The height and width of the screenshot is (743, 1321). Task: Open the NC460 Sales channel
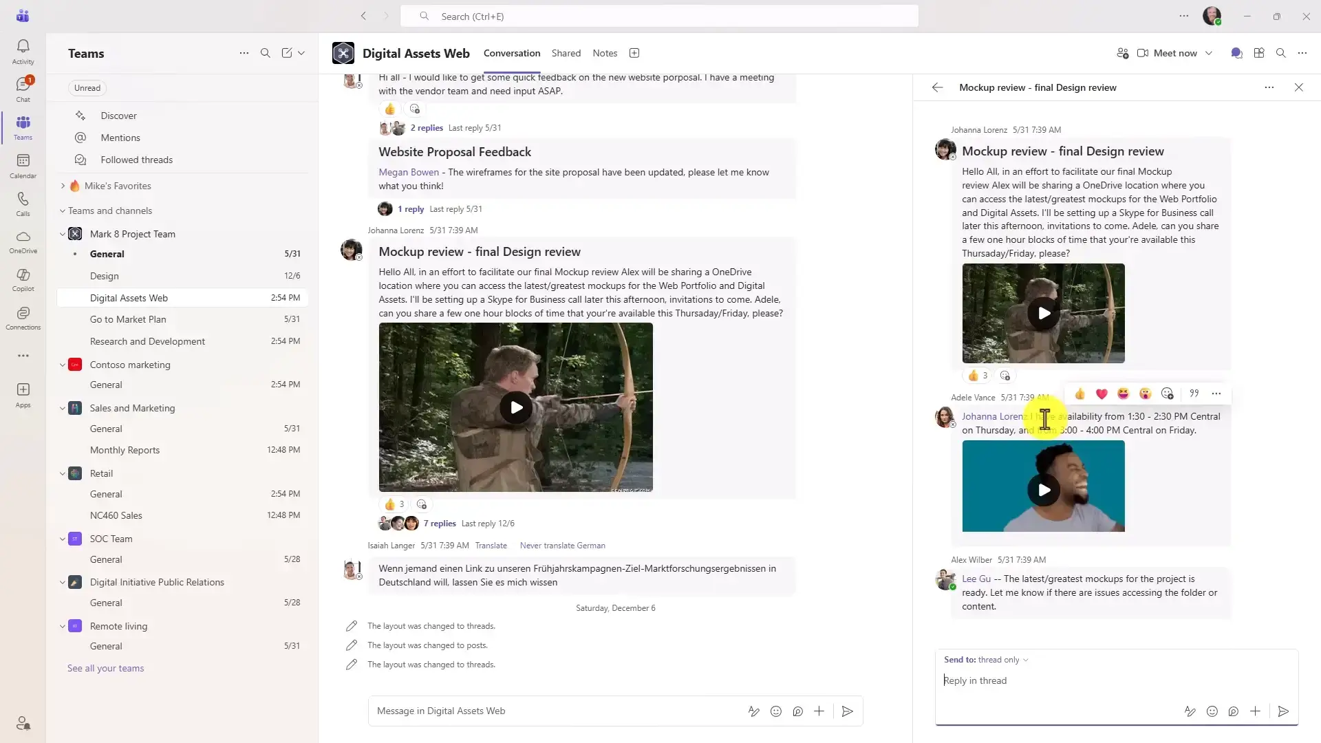click(182, 515)
